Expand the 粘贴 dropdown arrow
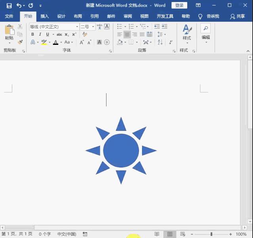Screen dimensions: 253x238 [x=10, y=43]
